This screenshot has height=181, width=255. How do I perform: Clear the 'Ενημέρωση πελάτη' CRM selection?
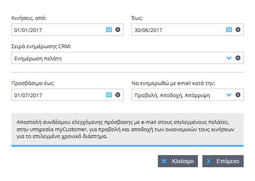pos(238,58)
